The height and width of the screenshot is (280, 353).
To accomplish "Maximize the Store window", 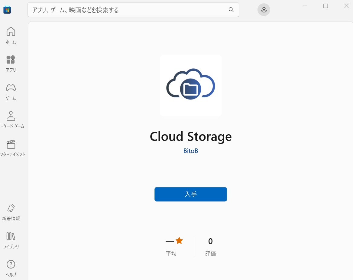I will (325, 6).
